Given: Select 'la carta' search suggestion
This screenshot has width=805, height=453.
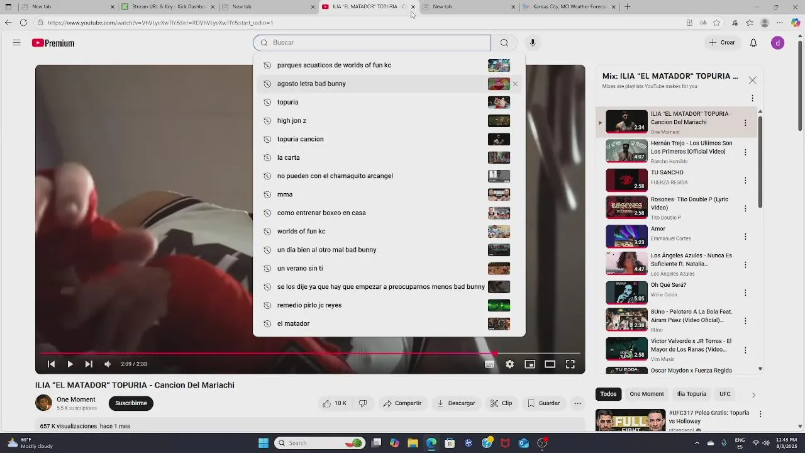Looking at the screenshot, I should coord(389,157).
